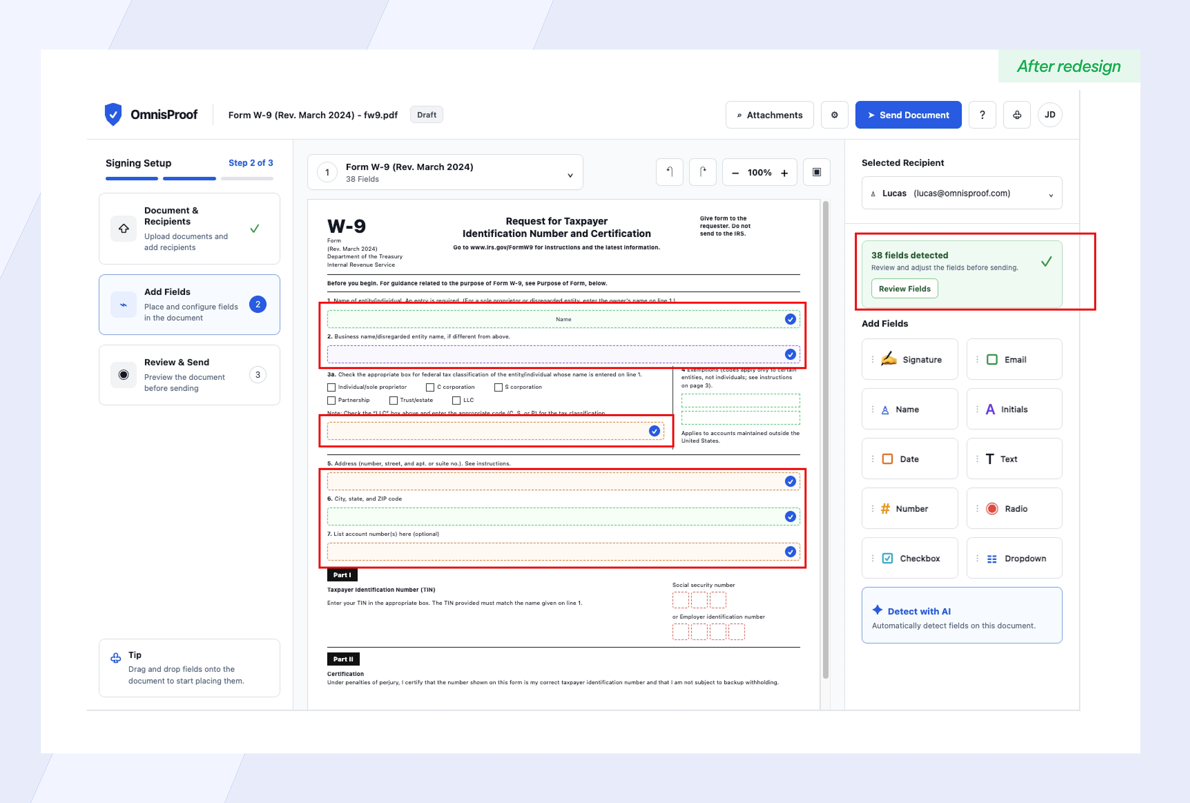
Task: Select the Text field tool
Action: click(1014, 459)
